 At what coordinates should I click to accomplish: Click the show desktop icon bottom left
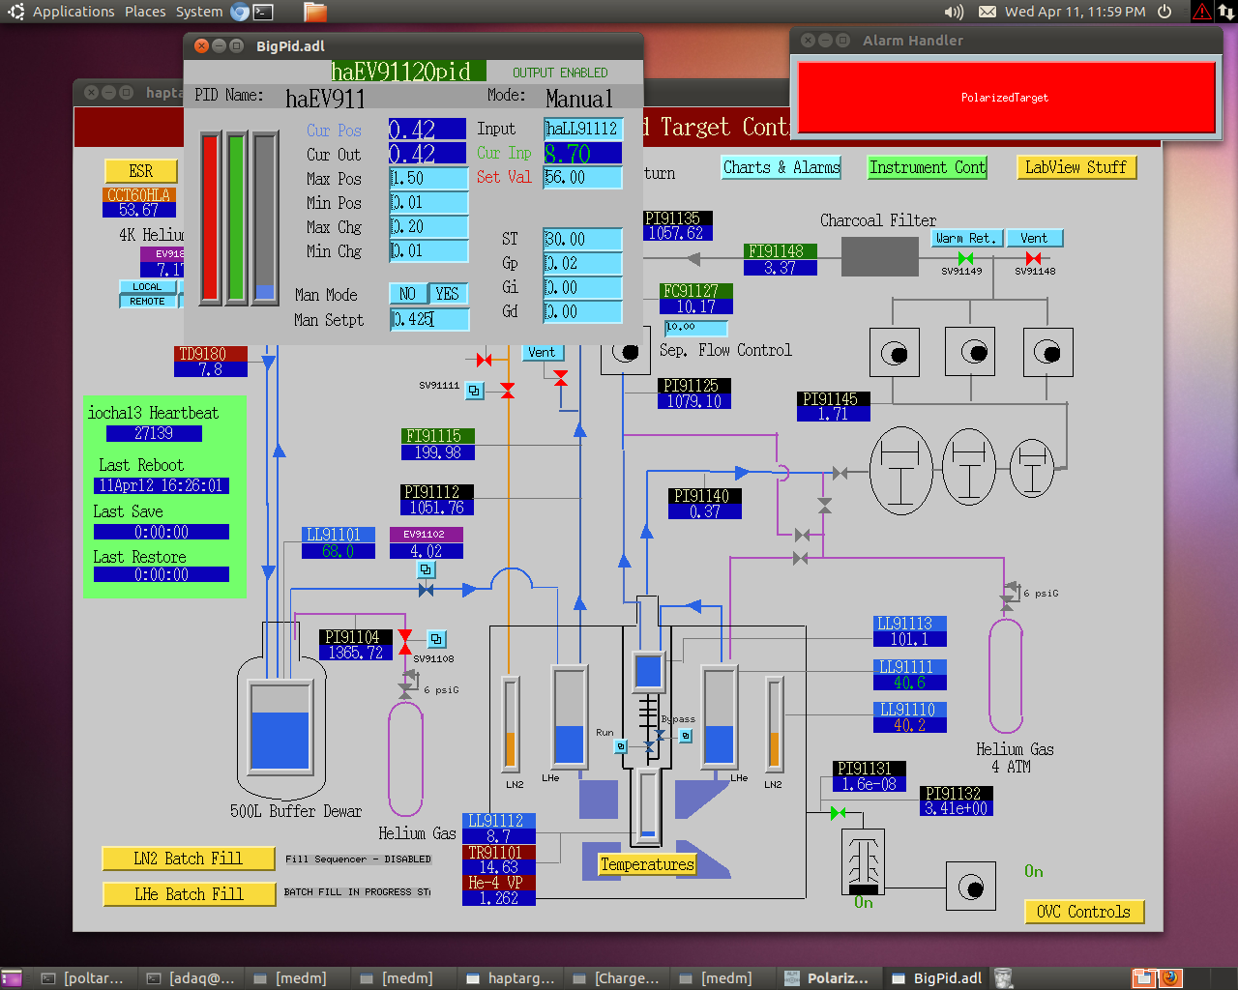12,978
